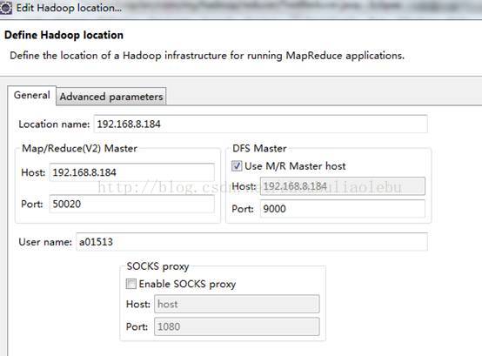Click the Map/Reduce(V2) Master group label

pos(79,149)
